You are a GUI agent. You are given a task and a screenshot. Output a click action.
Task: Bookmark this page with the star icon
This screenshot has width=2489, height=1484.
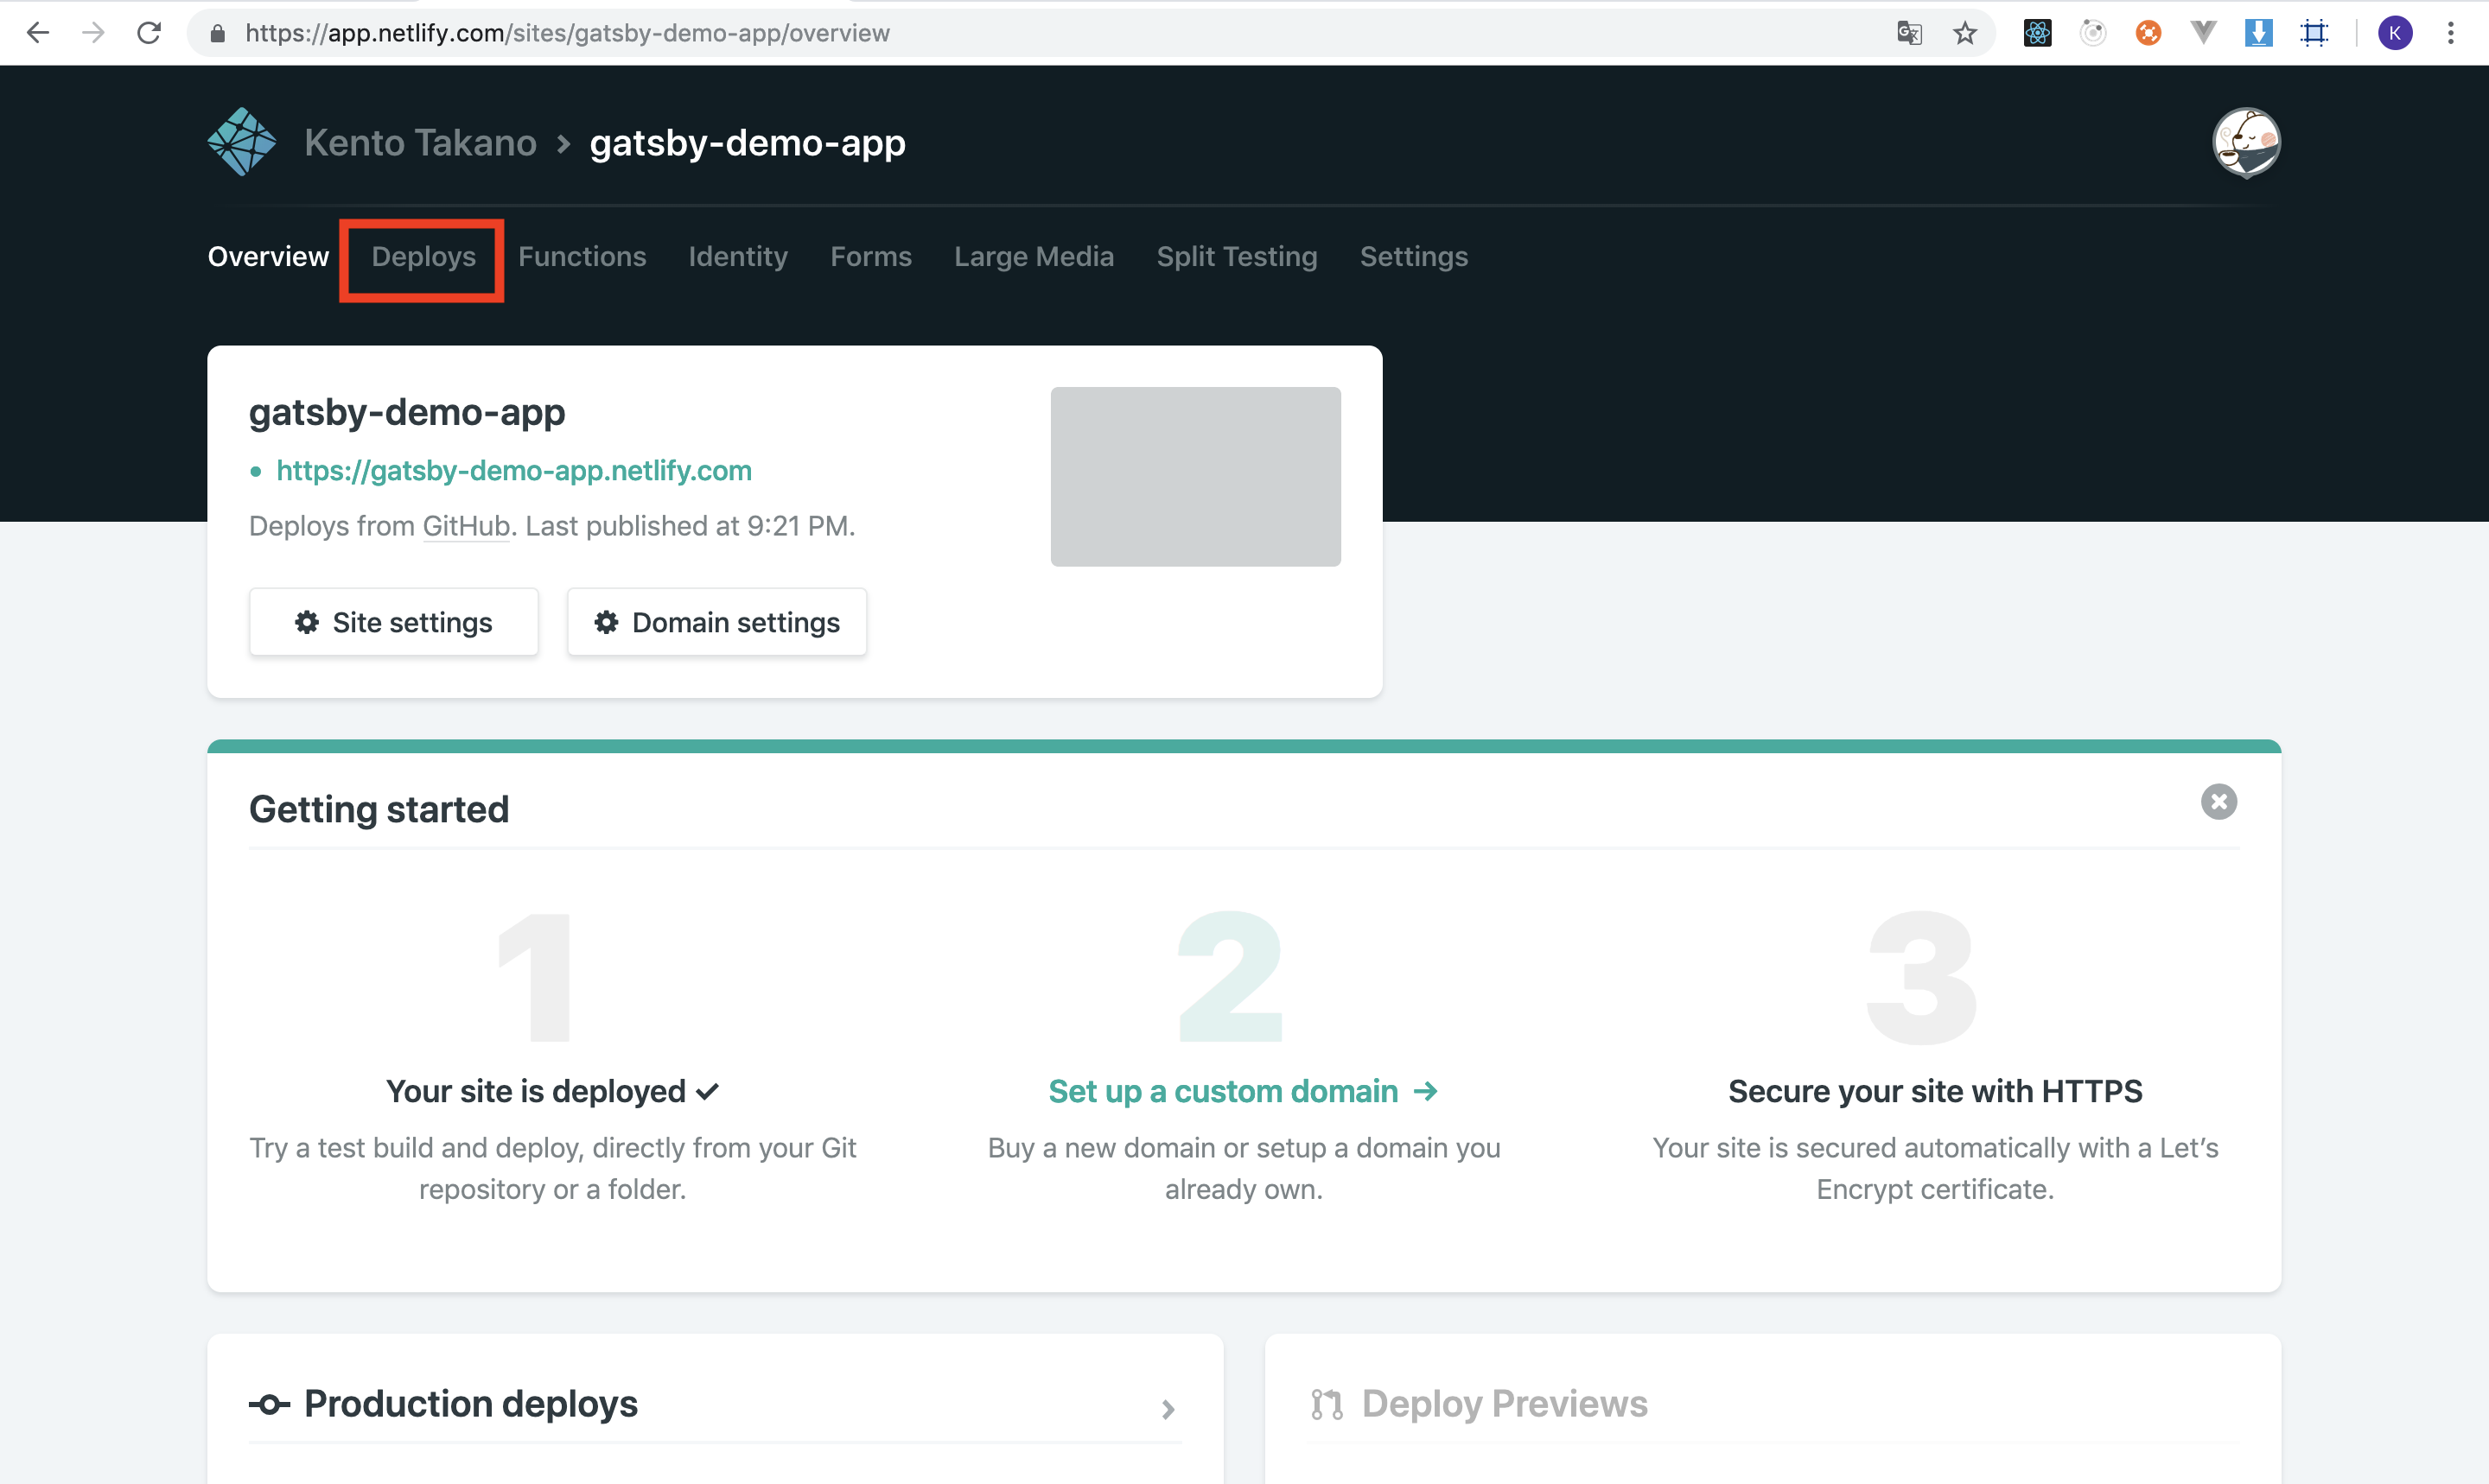click(1964, 33)
